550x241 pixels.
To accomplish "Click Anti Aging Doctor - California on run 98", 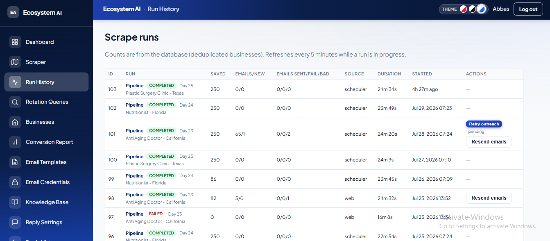I will [155, 202].
